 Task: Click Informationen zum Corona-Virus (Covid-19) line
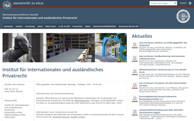tap(57, 112)
